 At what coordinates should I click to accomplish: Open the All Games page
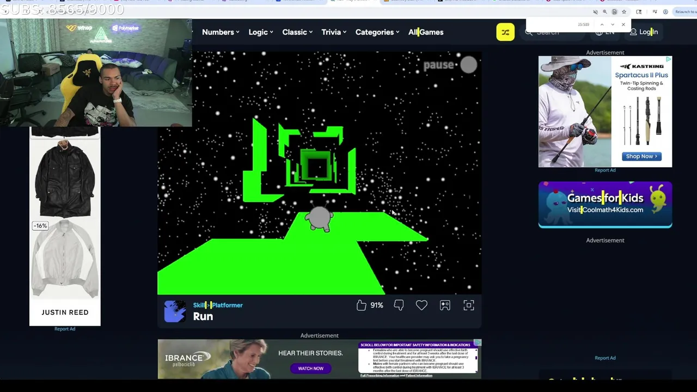pyautogui.click(x=426, y=32)
